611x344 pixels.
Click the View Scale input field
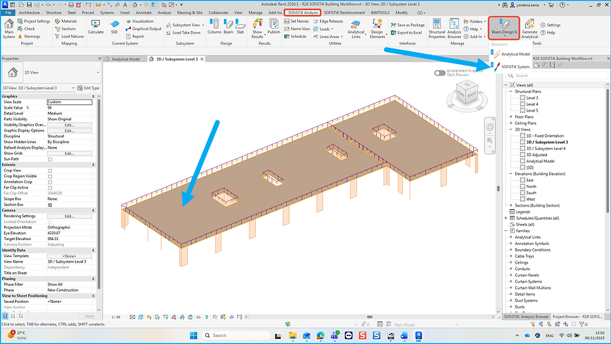[69, 102]
